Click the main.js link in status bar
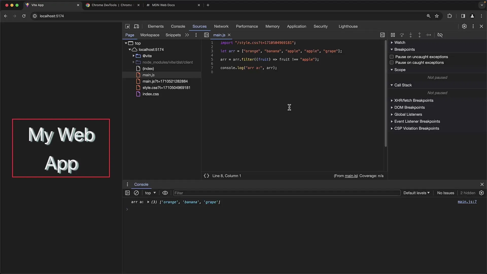The height and width of the screenshot is (274, 487). click(351, 176)
